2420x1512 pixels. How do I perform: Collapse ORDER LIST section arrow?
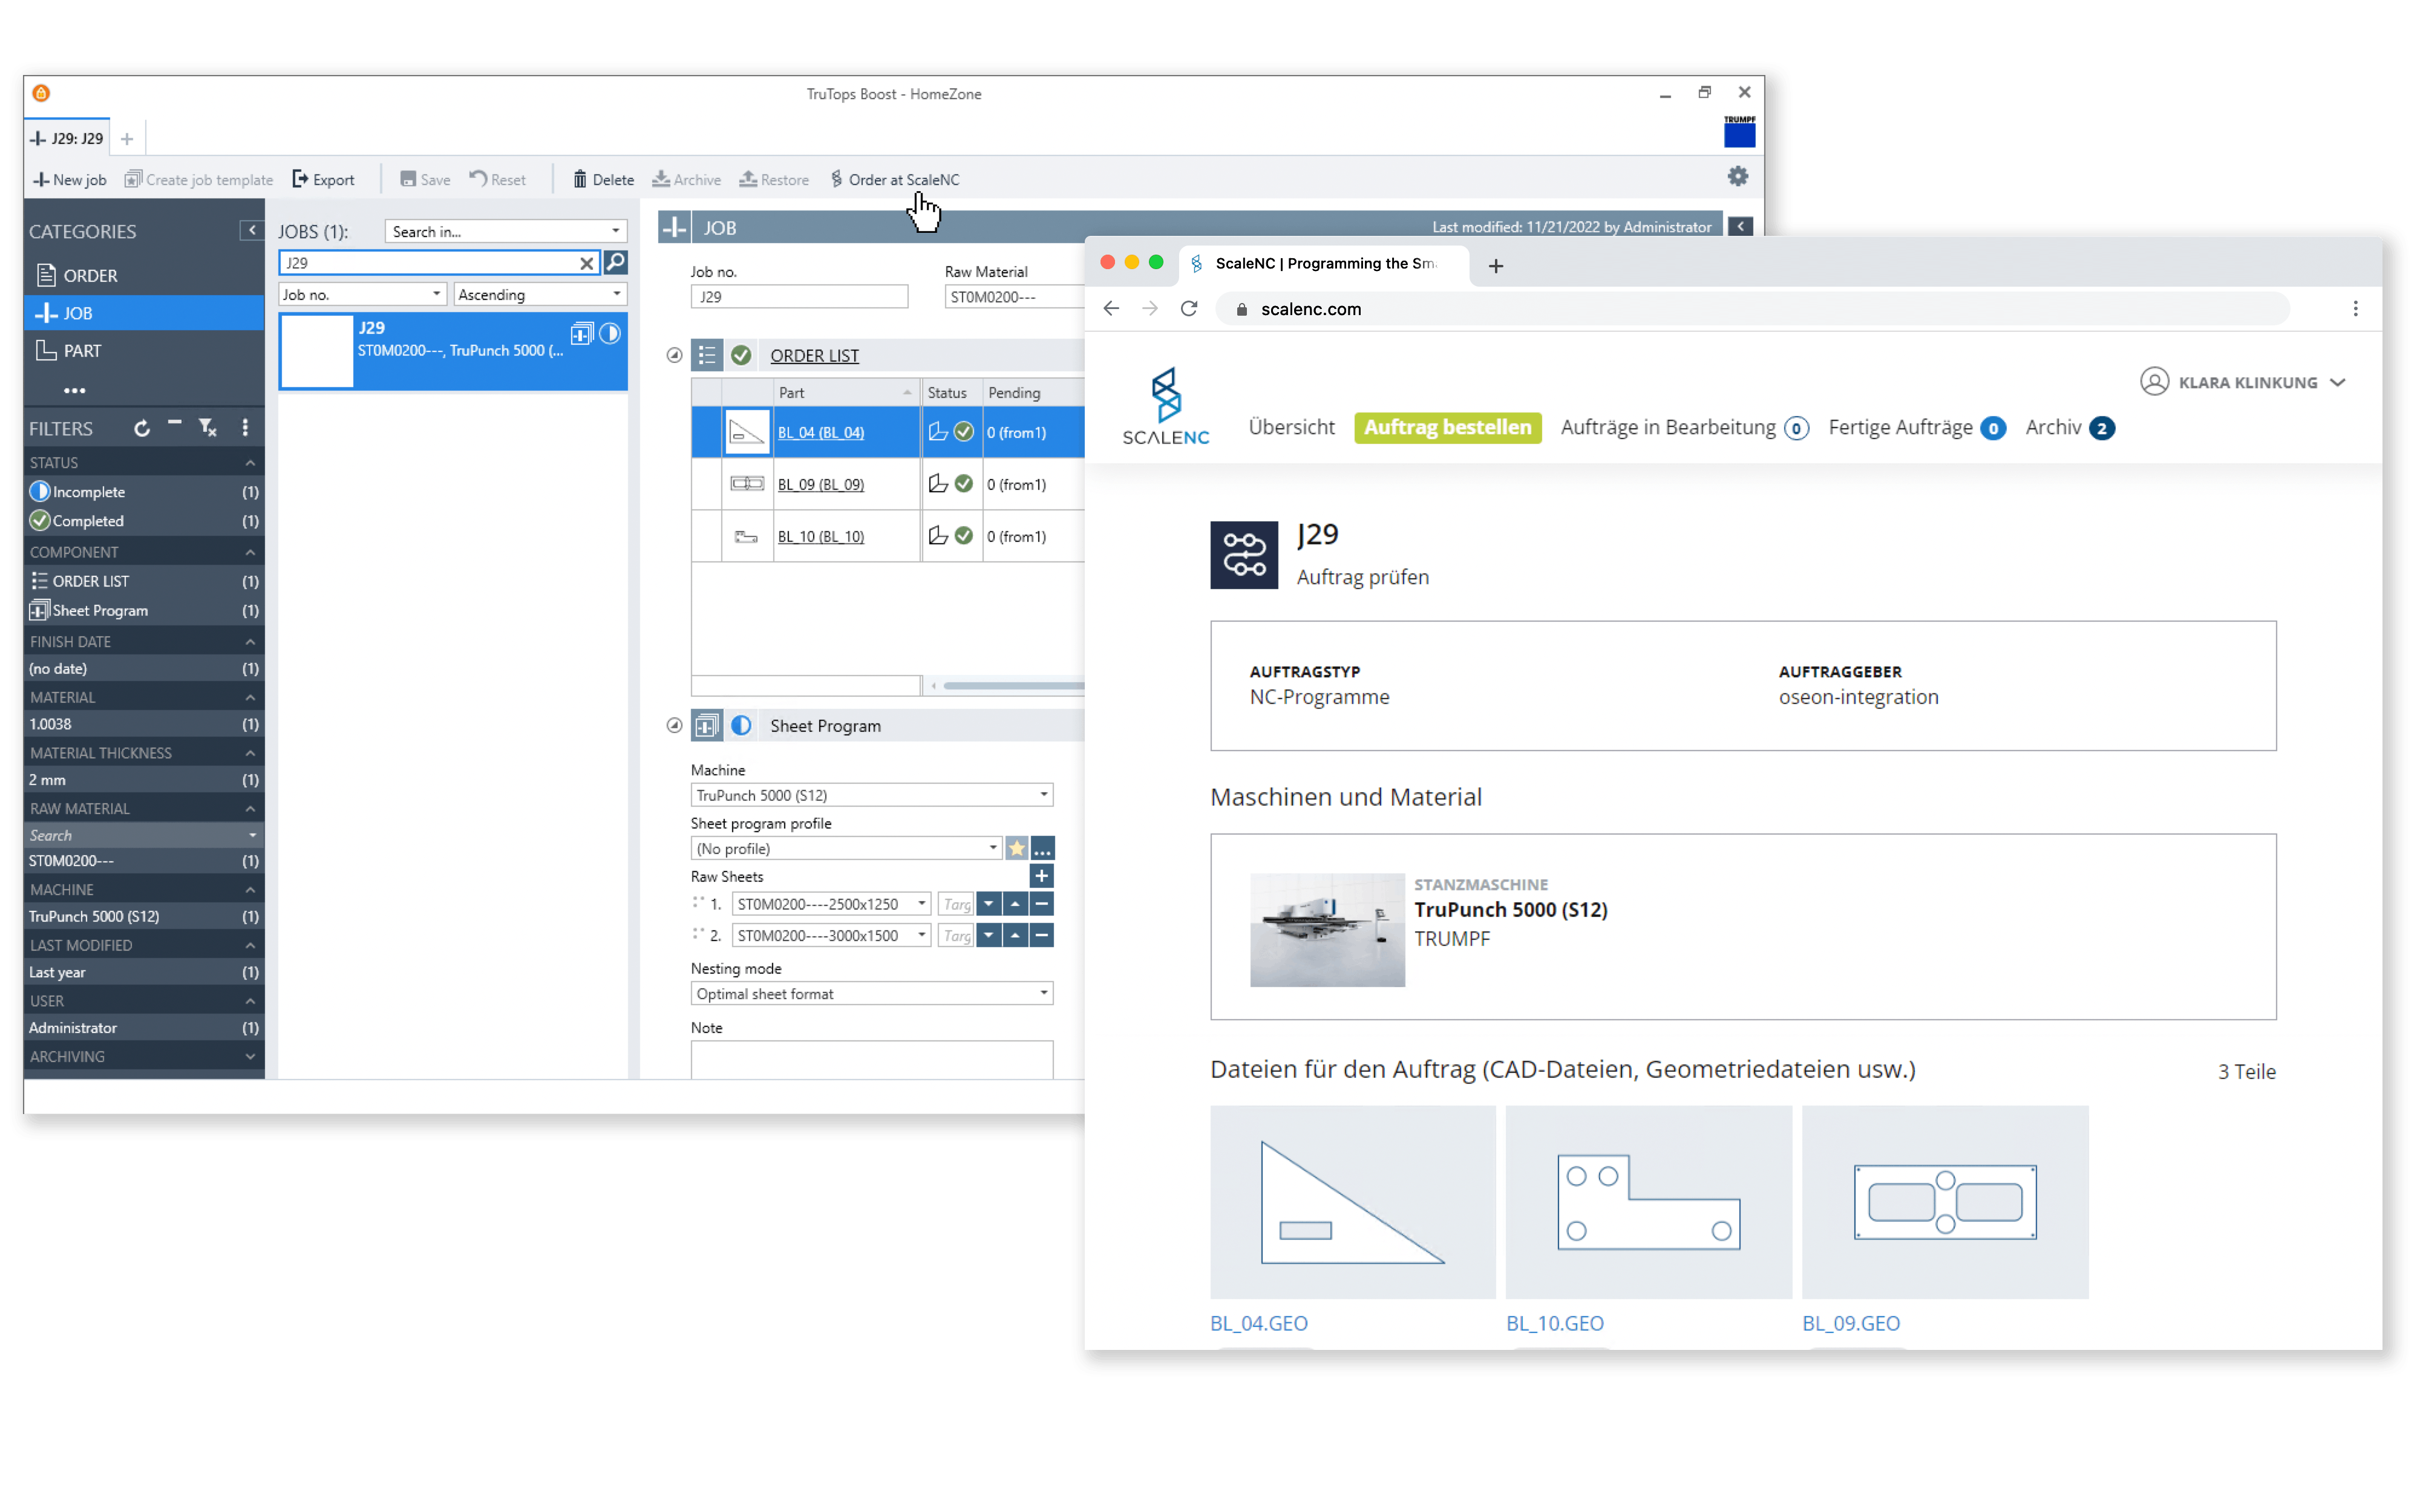[x=674, y=356]
